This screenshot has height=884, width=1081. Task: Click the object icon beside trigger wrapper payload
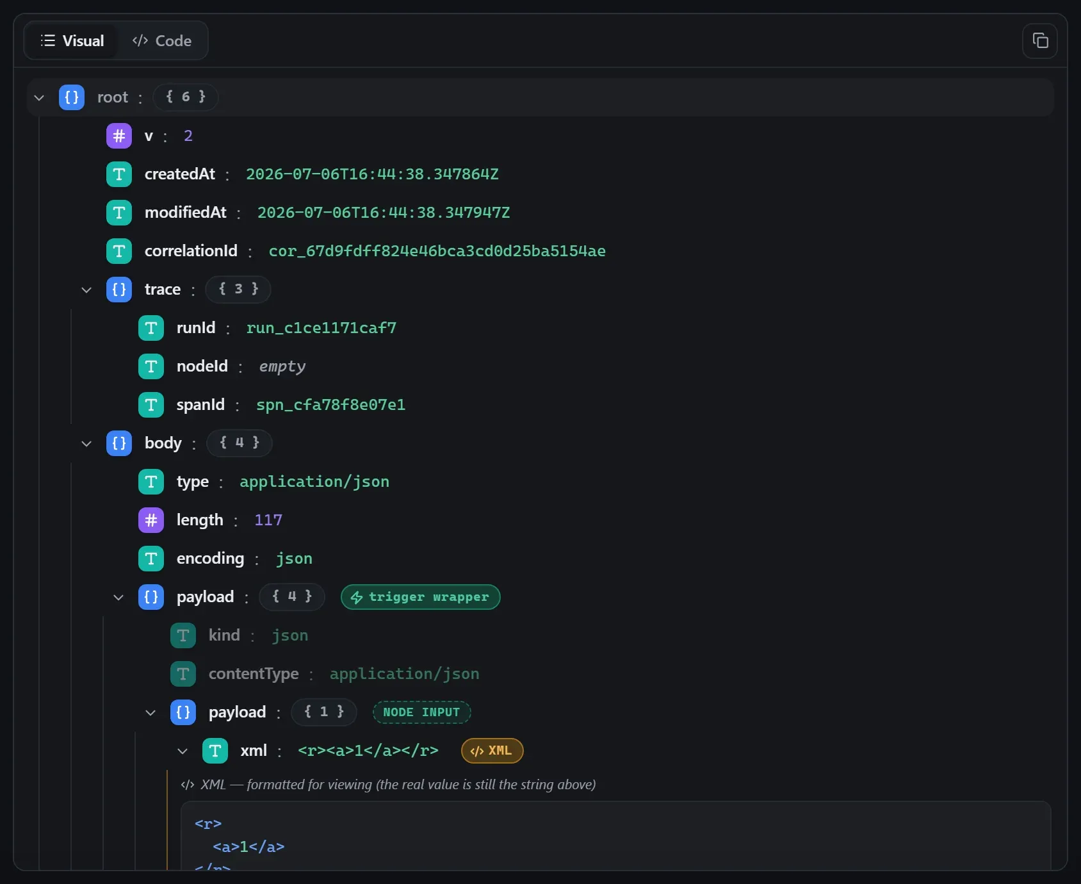(151, 597)
